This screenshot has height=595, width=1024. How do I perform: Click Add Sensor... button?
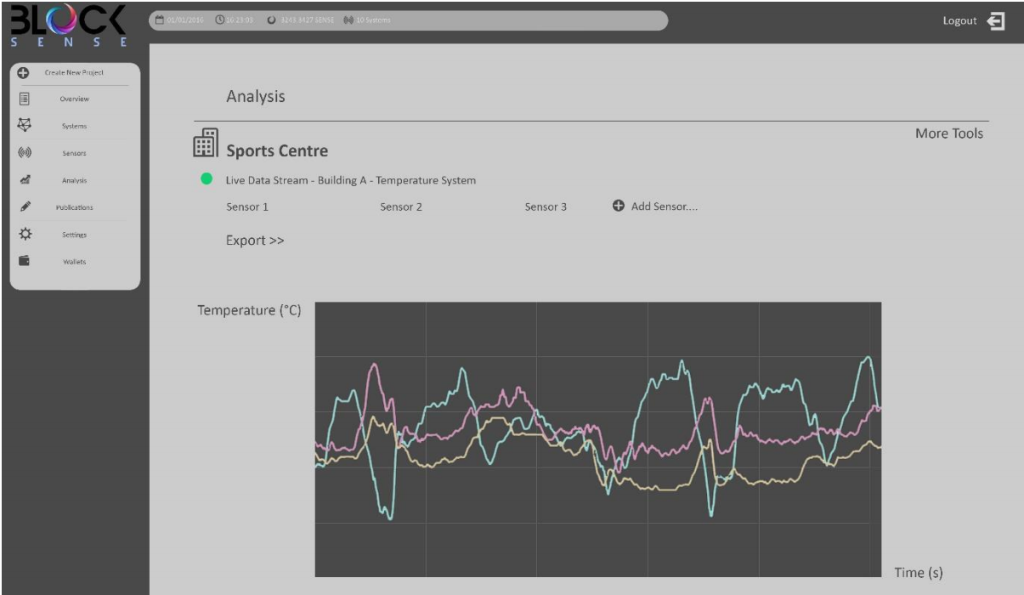tap(655, 207)
